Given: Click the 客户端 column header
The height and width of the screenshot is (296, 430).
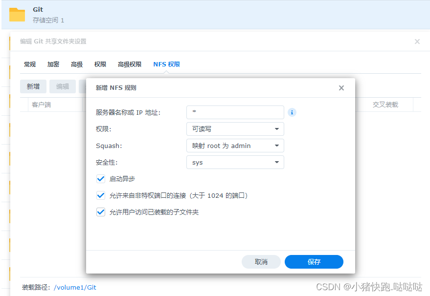Looking at the screenshot, I should point(55,105).
